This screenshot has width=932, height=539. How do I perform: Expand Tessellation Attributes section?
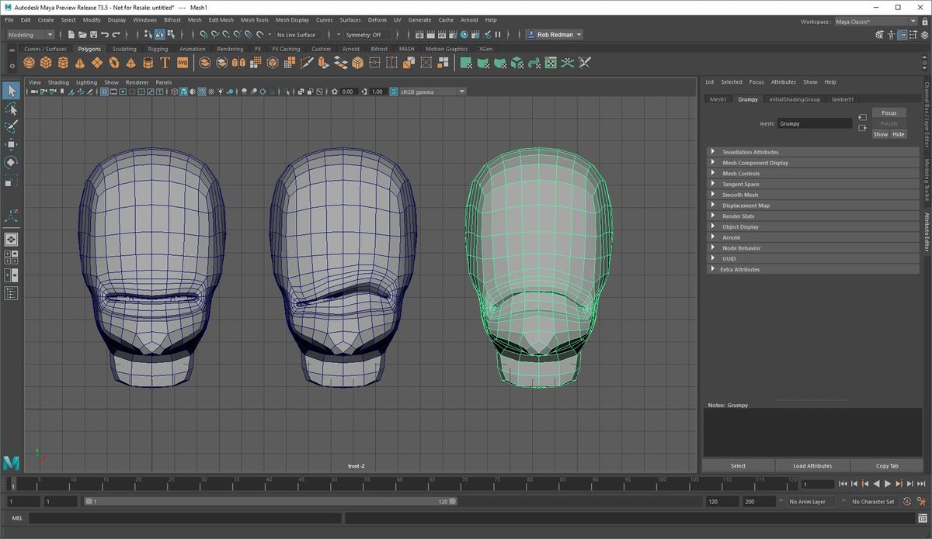coord(813,152)
